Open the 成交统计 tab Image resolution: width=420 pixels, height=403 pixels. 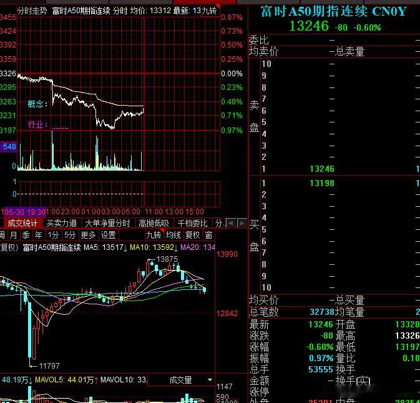[x=22, y=223]
